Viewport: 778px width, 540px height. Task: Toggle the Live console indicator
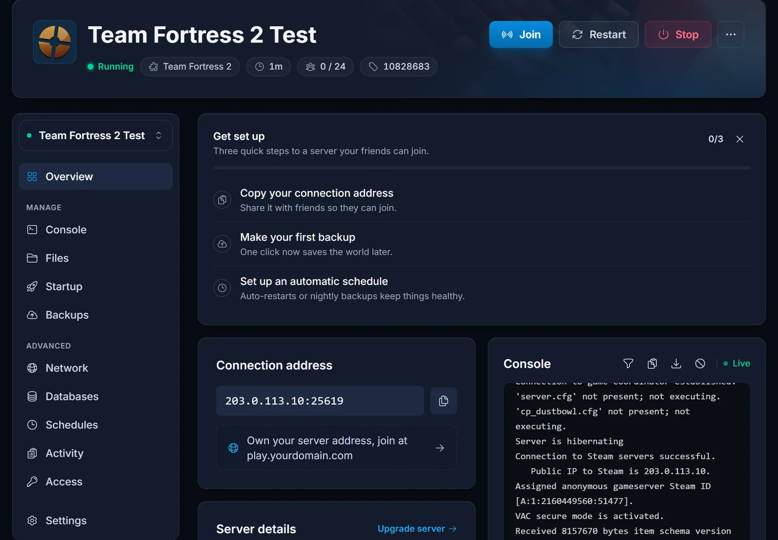[737, 364]
